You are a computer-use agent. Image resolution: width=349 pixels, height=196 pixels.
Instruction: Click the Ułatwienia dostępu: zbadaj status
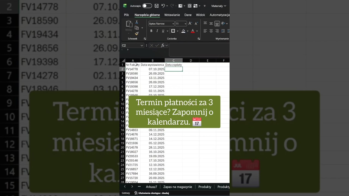click(152, 193)
